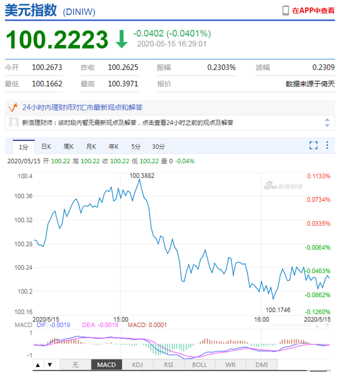The width and height of the screenshot is (344, 372).
Task: Switch to the 年K tab
Action: (113, 147)
